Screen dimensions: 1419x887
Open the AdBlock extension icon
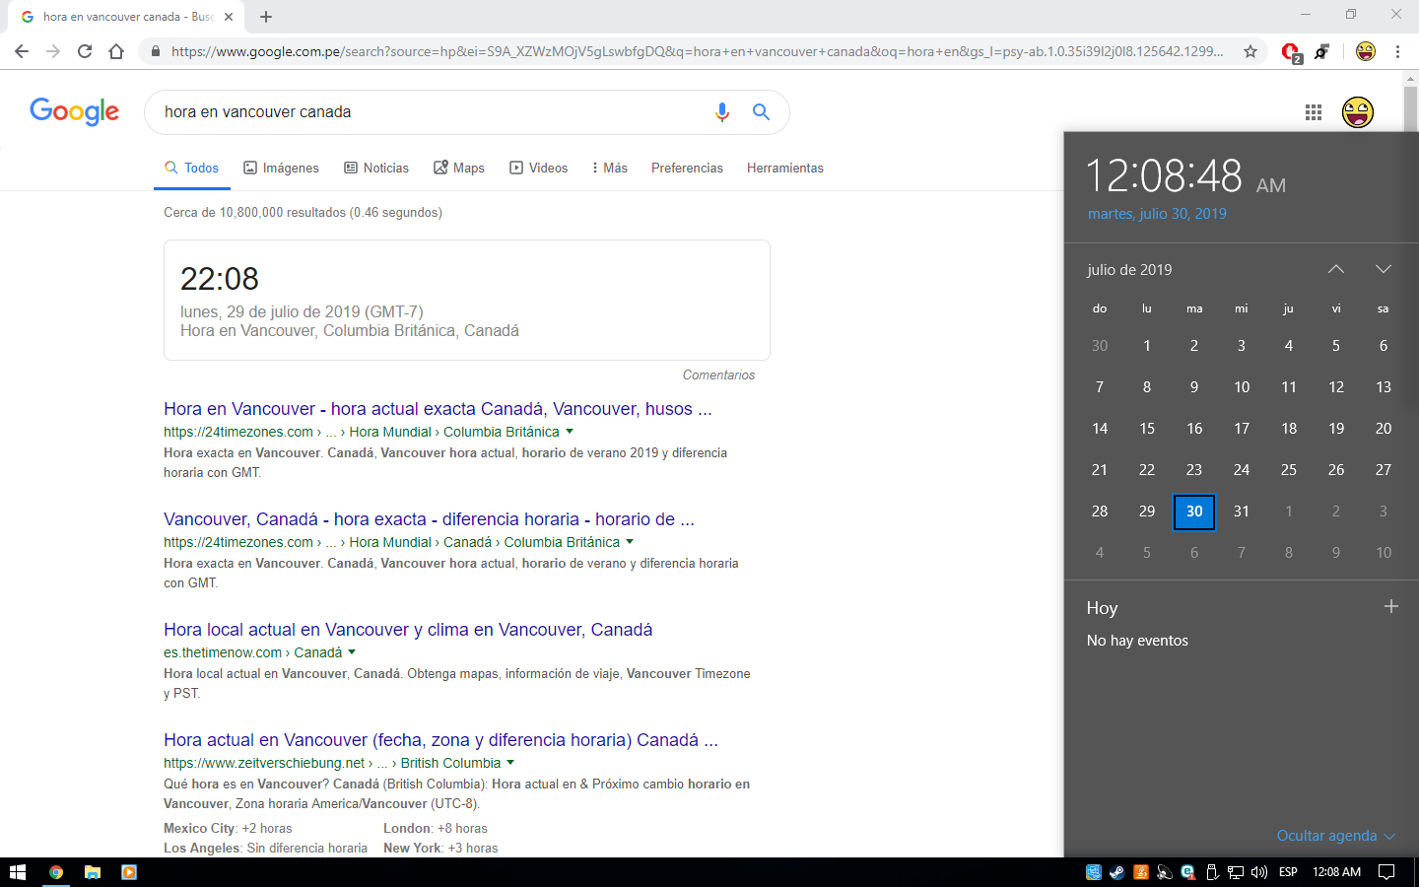[1290, 52]
